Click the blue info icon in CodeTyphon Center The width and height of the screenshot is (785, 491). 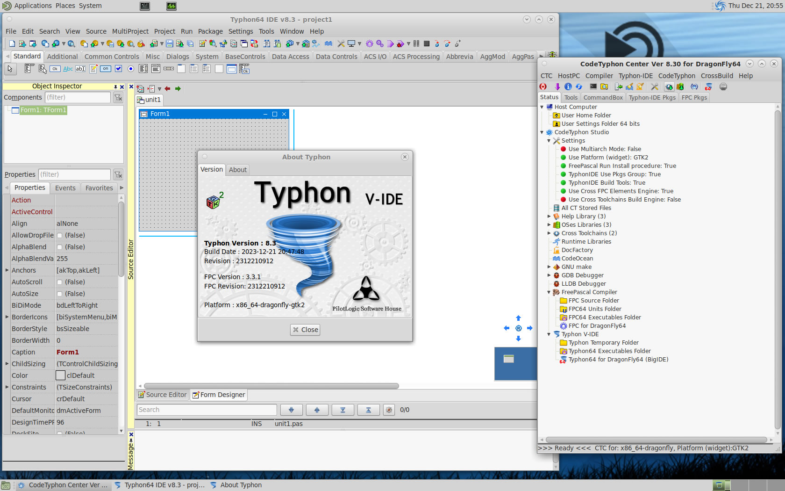(x=568, y=87)
